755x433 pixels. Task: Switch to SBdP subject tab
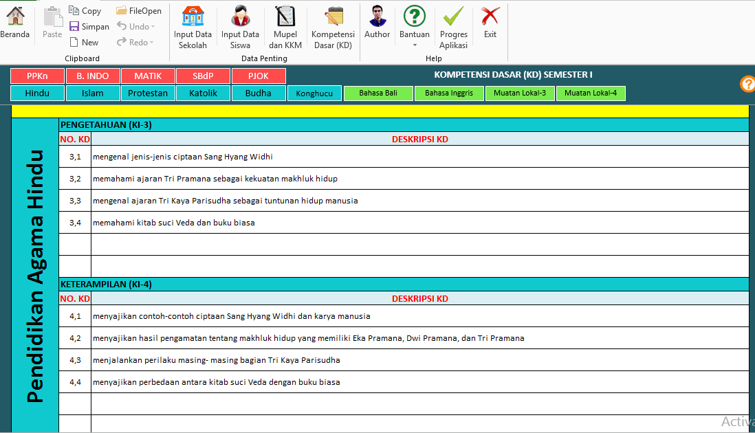tap(204, 76)
